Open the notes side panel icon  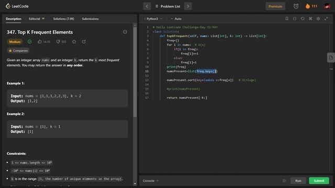(331, 57)
